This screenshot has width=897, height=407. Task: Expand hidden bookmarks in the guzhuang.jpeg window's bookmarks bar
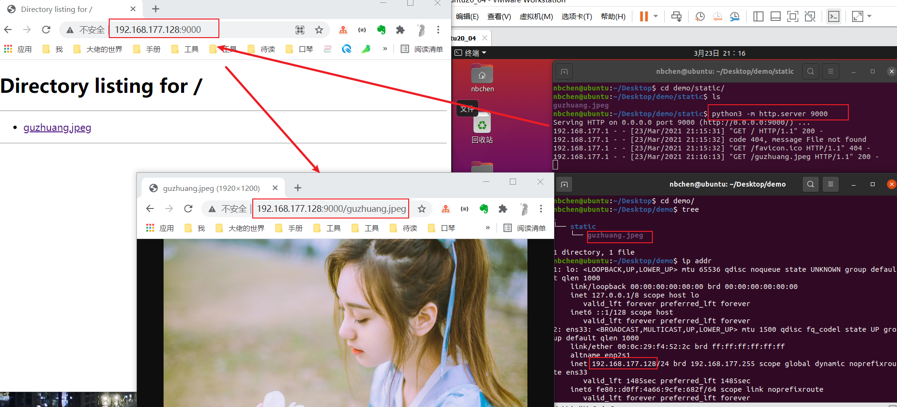[x=488, y=228]
